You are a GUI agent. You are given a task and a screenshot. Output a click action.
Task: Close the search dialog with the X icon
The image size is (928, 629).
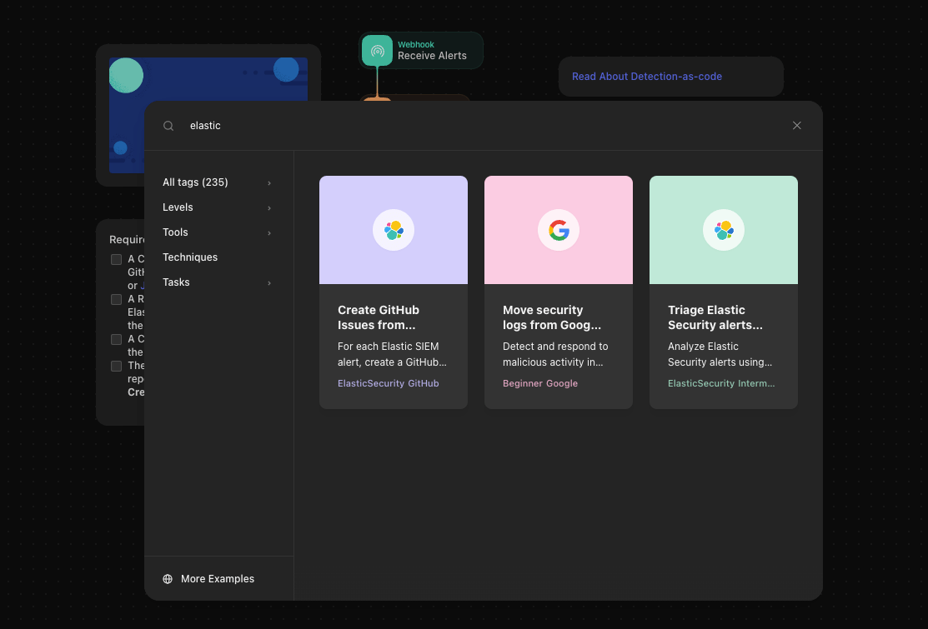pos(797,126)
